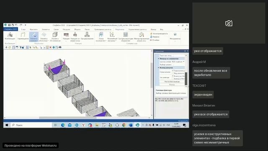Click the viewport vertical scrollbar thumb
The height and width of the screenshot is (151, 268).
click(152, 75)
